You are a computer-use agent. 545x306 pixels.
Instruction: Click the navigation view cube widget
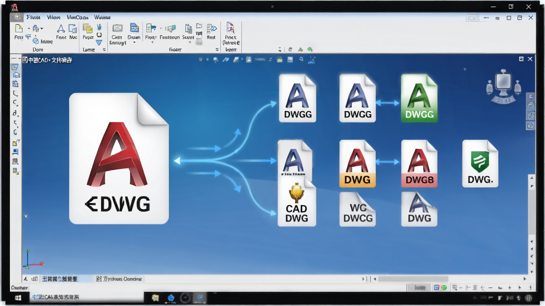(x=503, y=86)
